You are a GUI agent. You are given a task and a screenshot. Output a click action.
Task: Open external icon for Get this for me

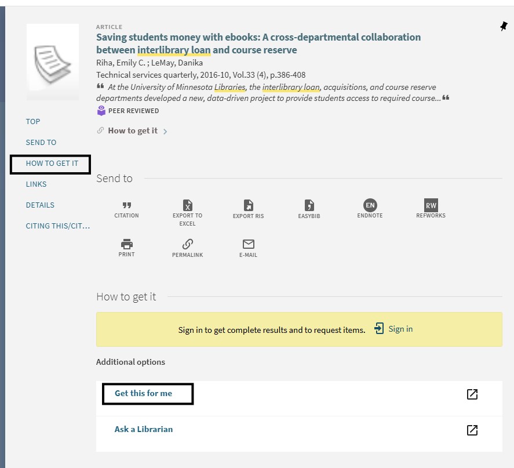tap(472, 394)
